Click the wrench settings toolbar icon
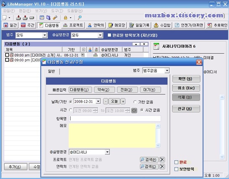 [55, 18]
